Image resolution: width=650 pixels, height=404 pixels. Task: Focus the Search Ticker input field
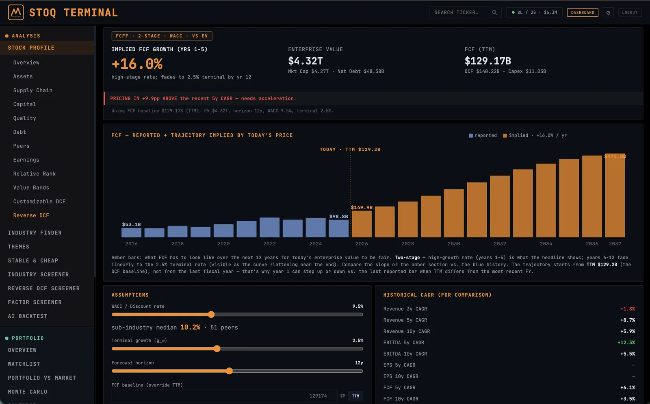466,13
